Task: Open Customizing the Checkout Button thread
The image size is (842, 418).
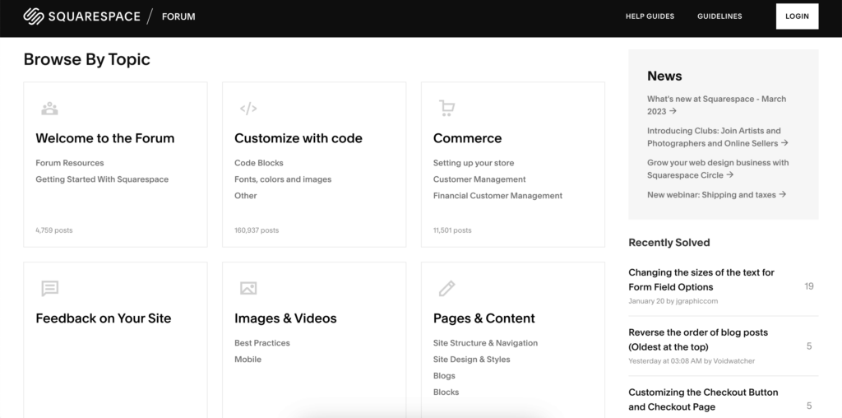Action: 703,399
